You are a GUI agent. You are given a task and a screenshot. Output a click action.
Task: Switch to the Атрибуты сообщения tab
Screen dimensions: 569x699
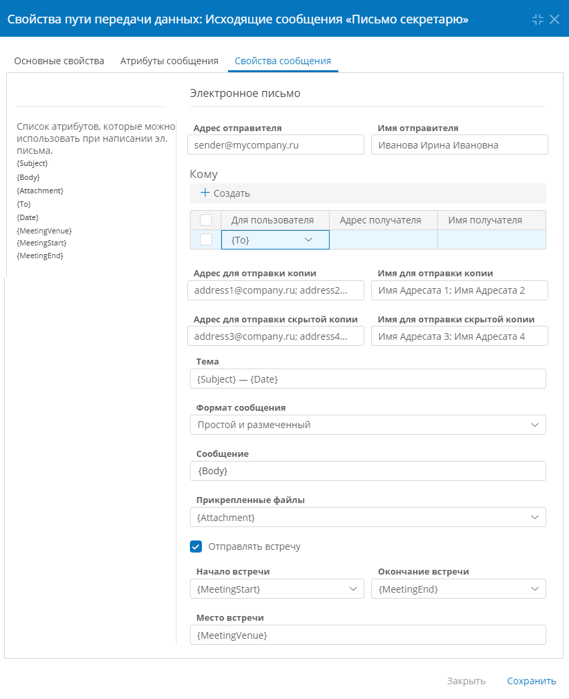[x=169, y=61]
